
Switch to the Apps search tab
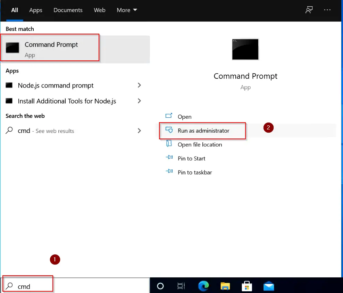point(36,10)
